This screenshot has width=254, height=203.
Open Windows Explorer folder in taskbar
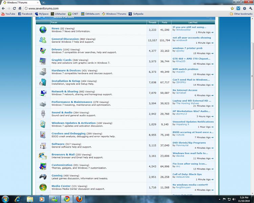pyautogui.click(x=30, y=199)
